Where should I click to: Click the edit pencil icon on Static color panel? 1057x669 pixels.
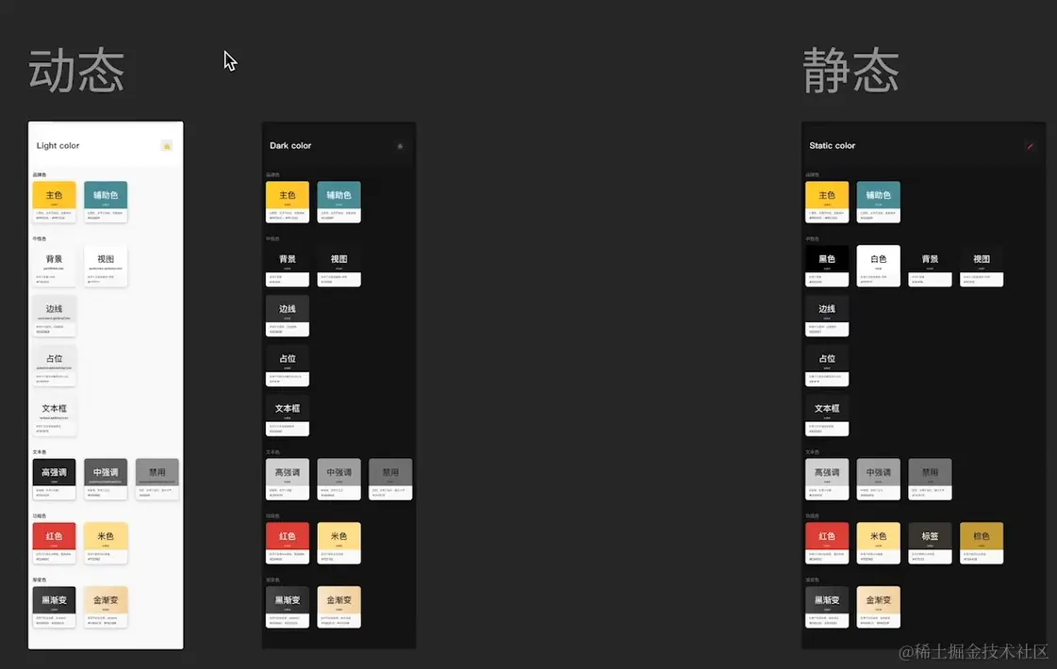click(x=1031, y=146)
